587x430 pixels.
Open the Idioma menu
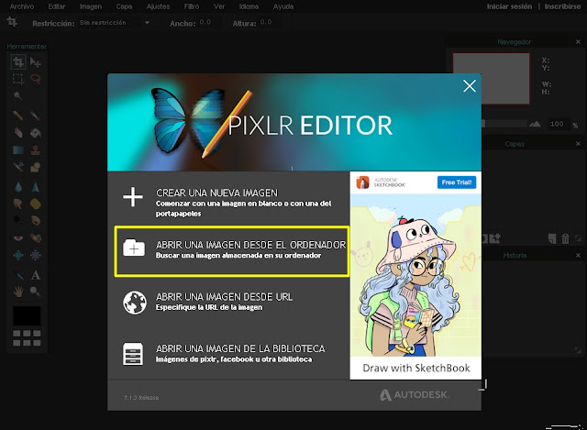click(x=249, y=6)
